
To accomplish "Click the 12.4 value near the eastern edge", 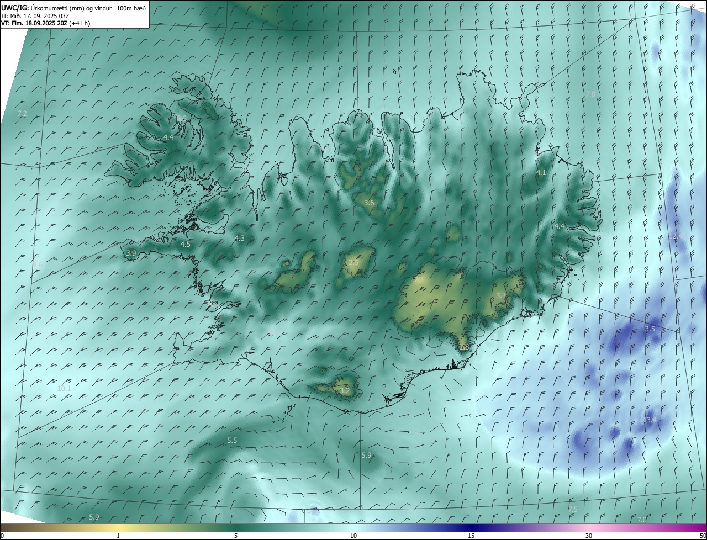I will [676, 235].
